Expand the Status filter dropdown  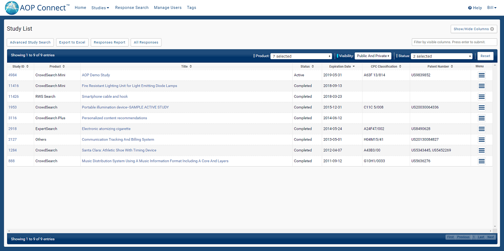[x=441, y=56]
